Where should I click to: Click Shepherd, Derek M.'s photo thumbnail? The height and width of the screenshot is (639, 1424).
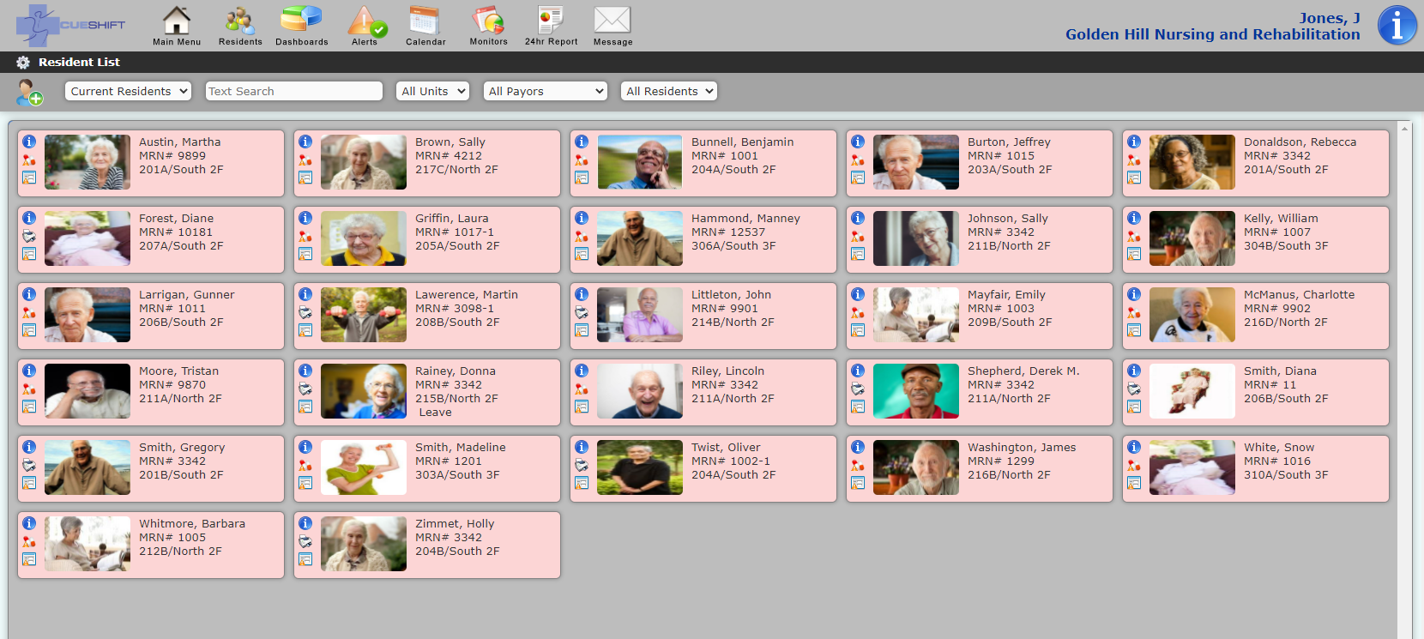coord(916,391)
